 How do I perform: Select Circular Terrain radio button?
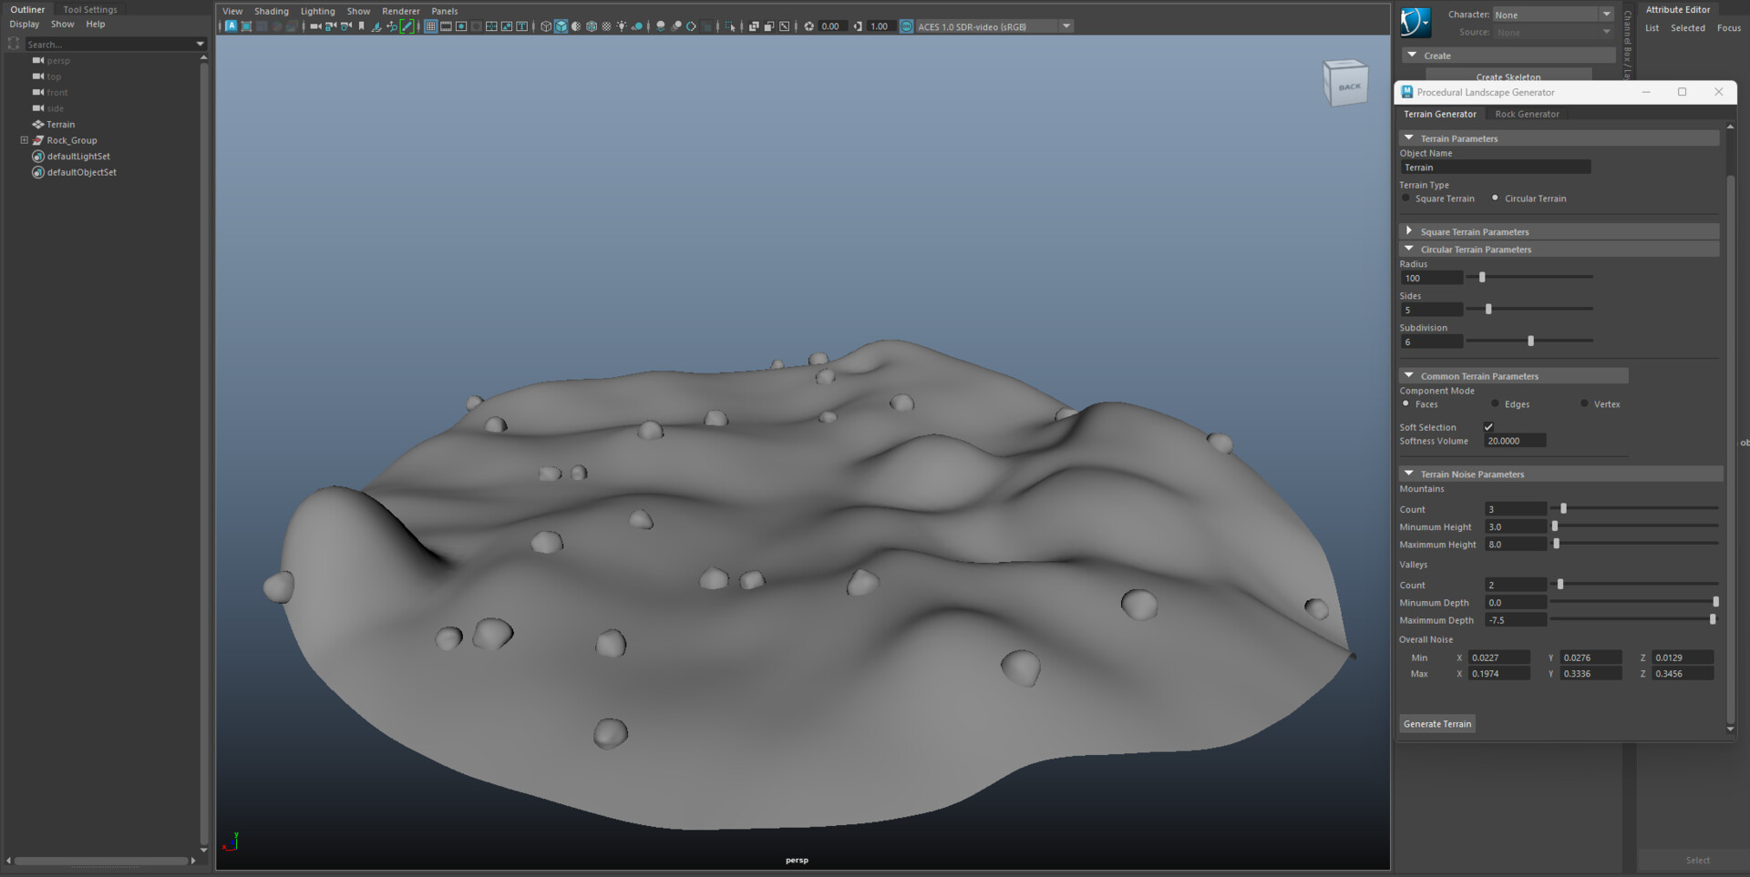coord(1496,198)
